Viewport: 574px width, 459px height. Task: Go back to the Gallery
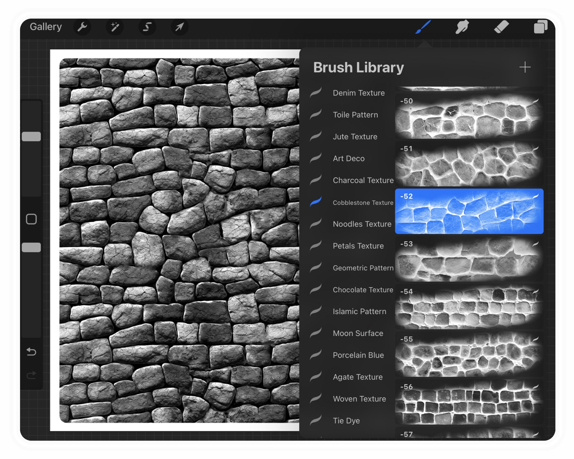[46, 26]
